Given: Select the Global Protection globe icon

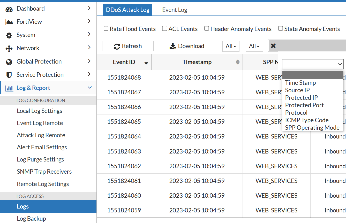Looking at the screenshot, I should [x=9, y=61].
